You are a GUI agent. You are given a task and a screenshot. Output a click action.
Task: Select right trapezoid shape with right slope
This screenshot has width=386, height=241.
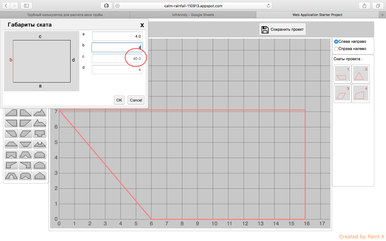point(25,113)
